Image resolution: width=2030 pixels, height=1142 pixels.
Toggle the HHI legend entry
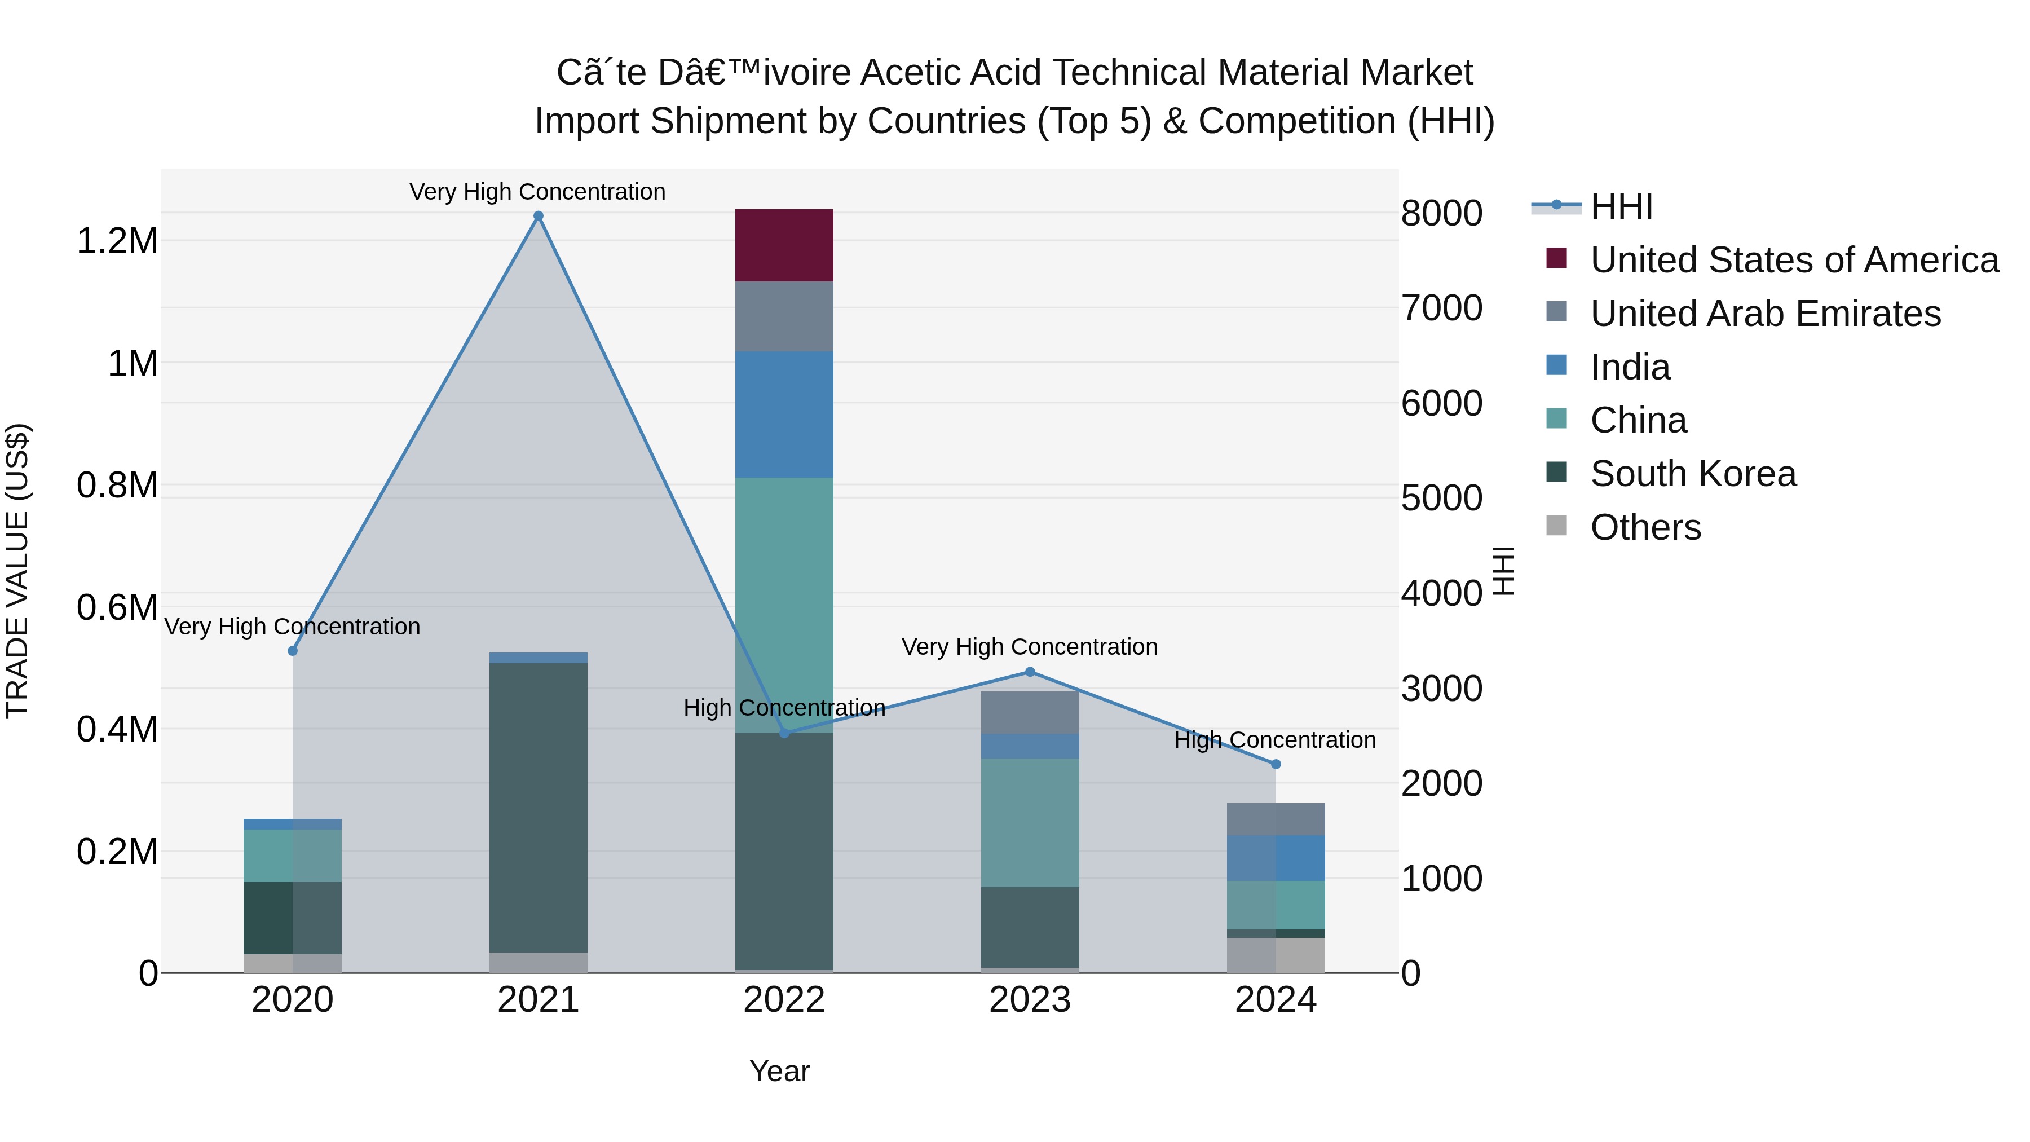coord(1592,206)
